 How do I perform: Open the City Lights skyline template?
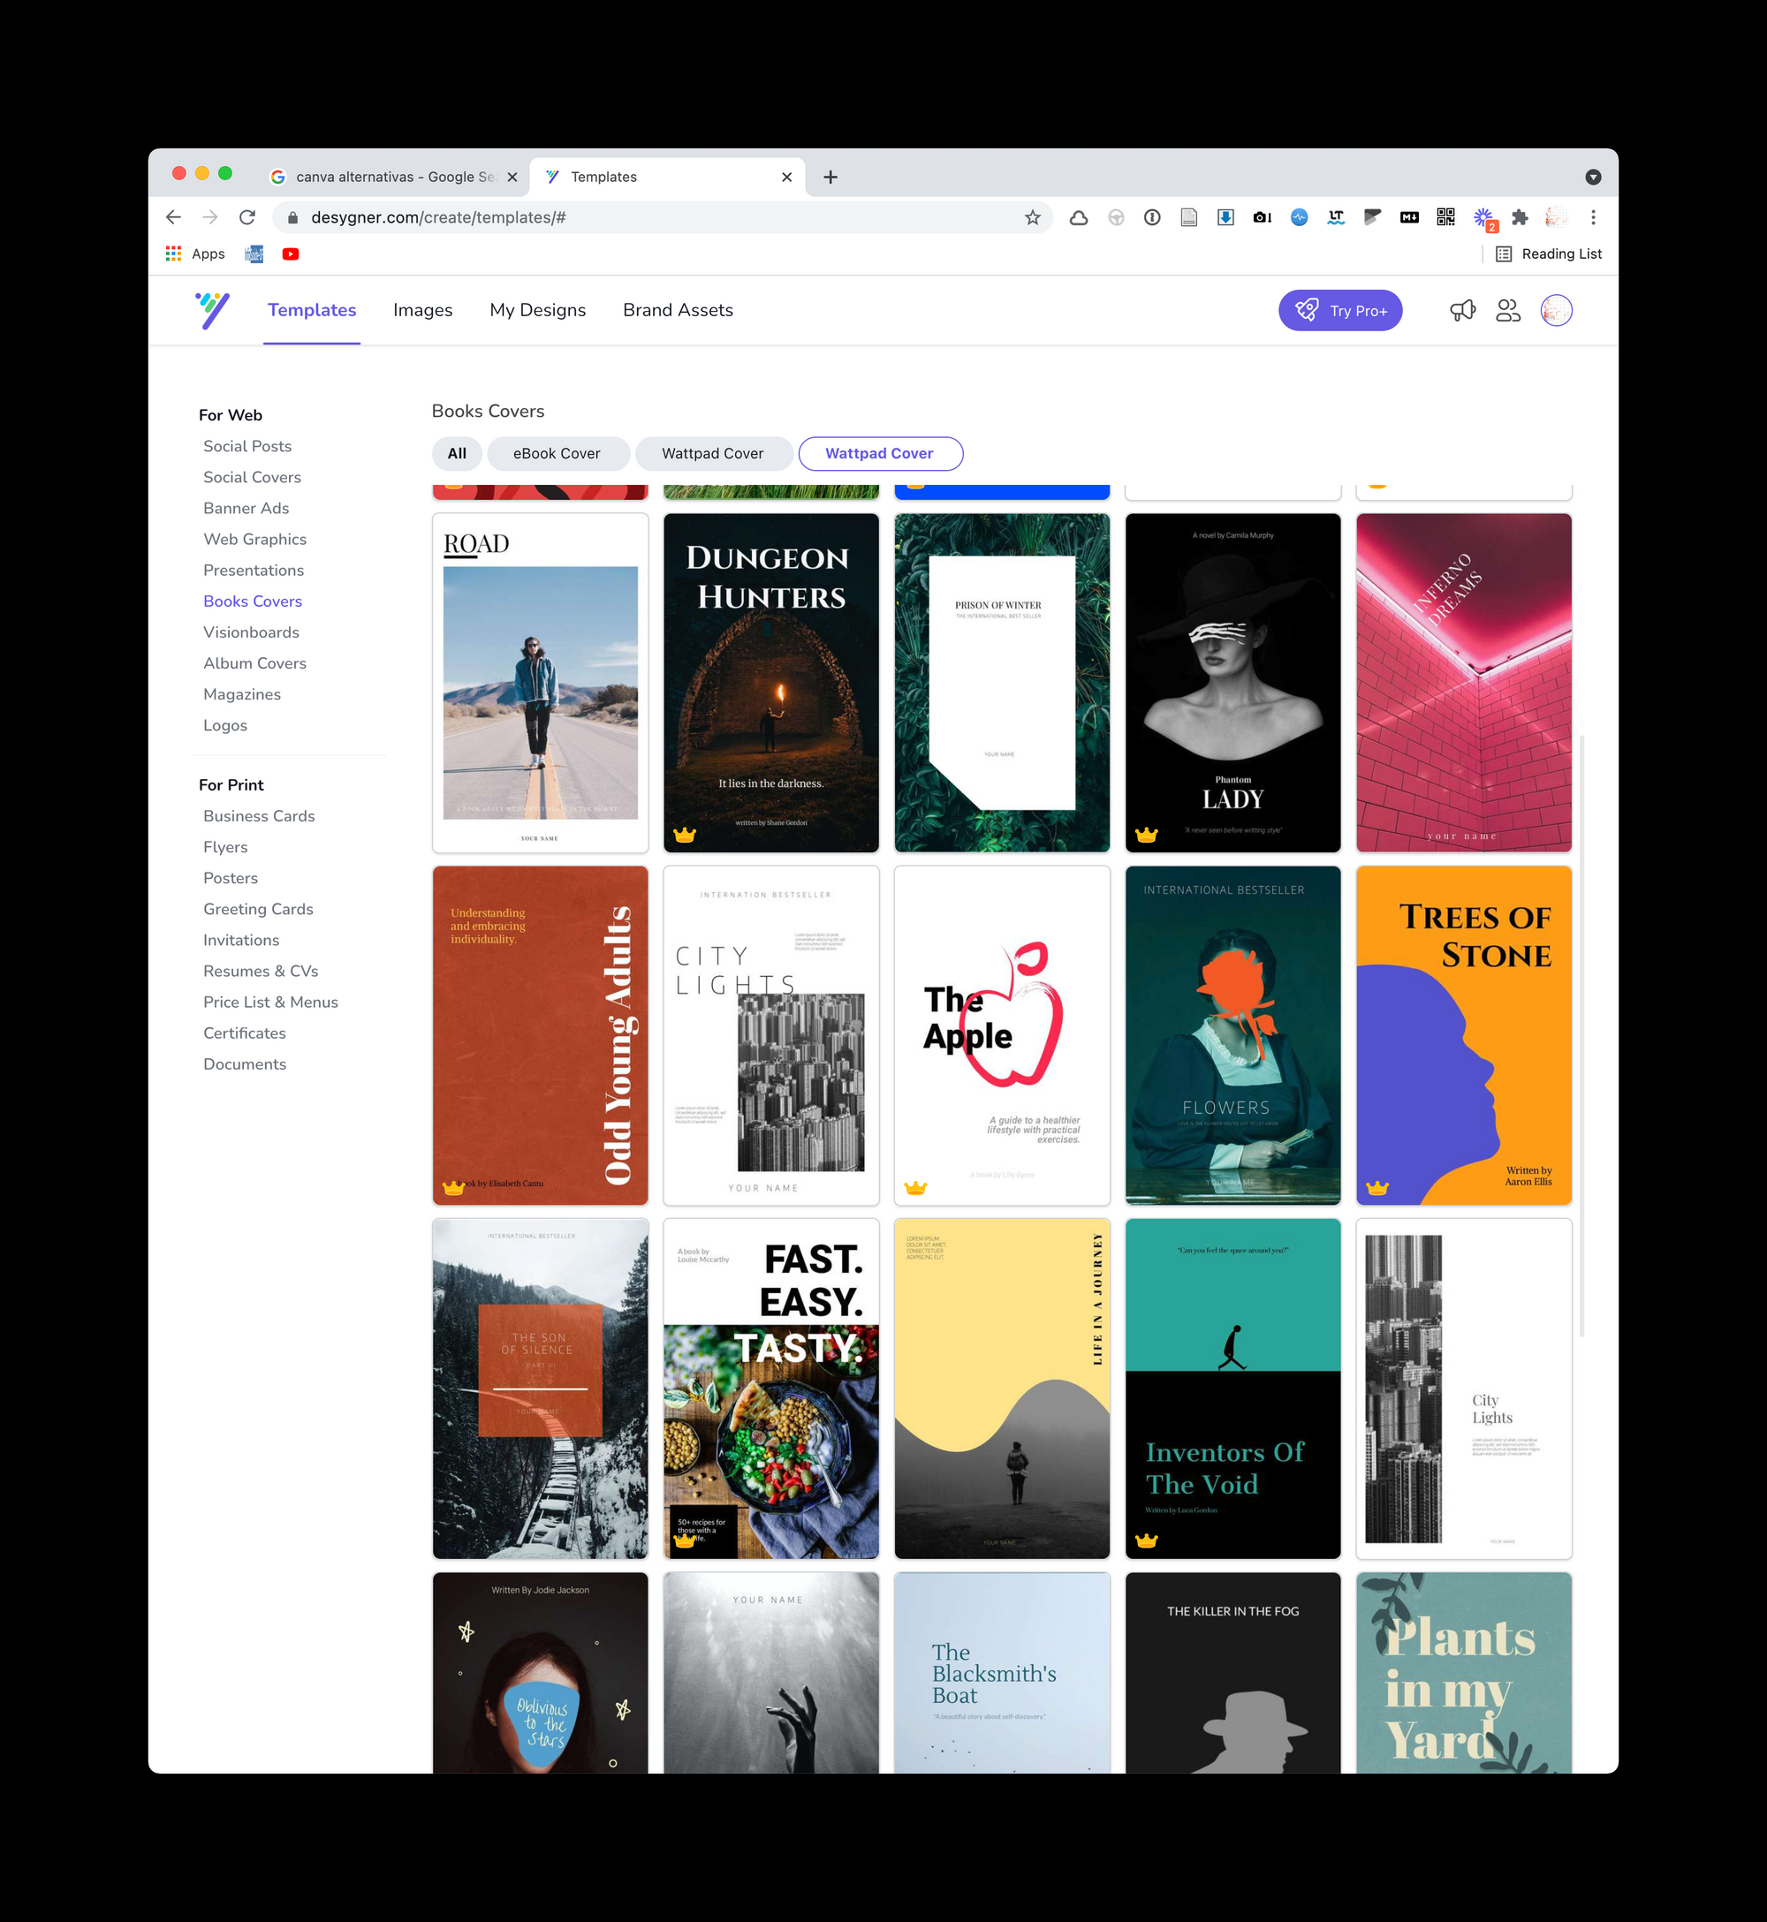(770, 1036)
